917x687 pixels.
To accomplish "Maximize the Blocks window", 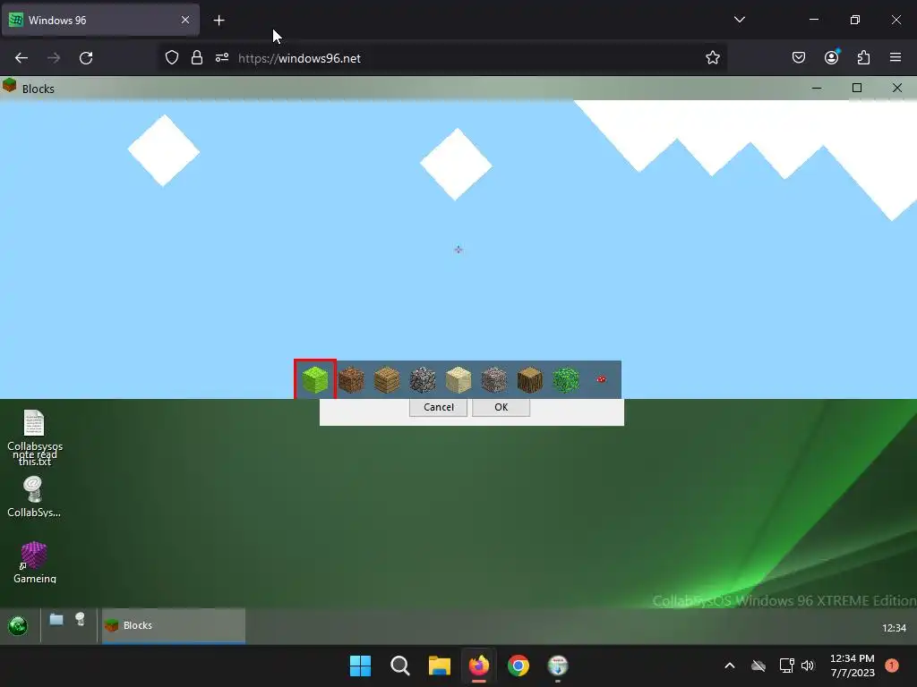I will coord(857,89).
